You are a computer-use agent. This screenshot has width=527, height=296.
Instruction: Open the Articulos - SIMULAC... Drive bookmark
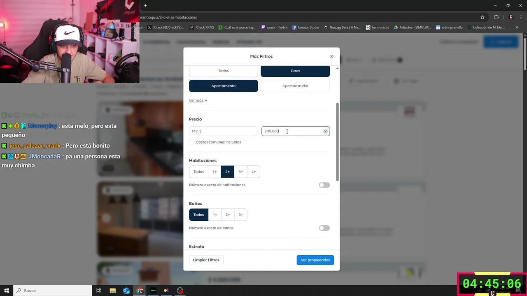[x=413, y=28]
